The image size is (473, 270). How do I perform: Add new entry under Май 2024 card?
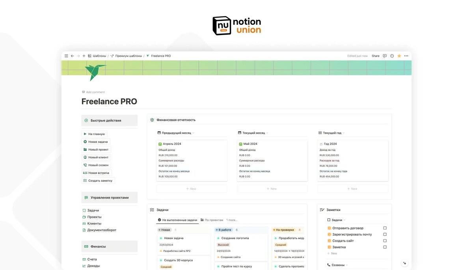pos(272,189)
